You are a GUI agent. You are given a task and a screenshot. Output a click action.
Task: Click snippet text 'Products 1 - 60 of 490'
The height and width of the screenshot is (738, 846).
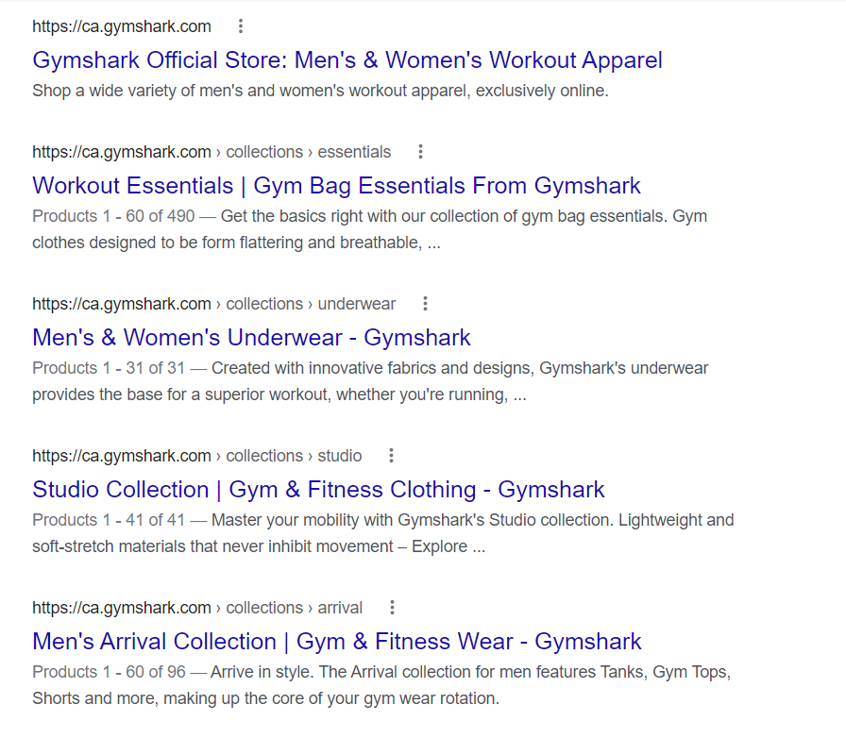click(113, 216)
